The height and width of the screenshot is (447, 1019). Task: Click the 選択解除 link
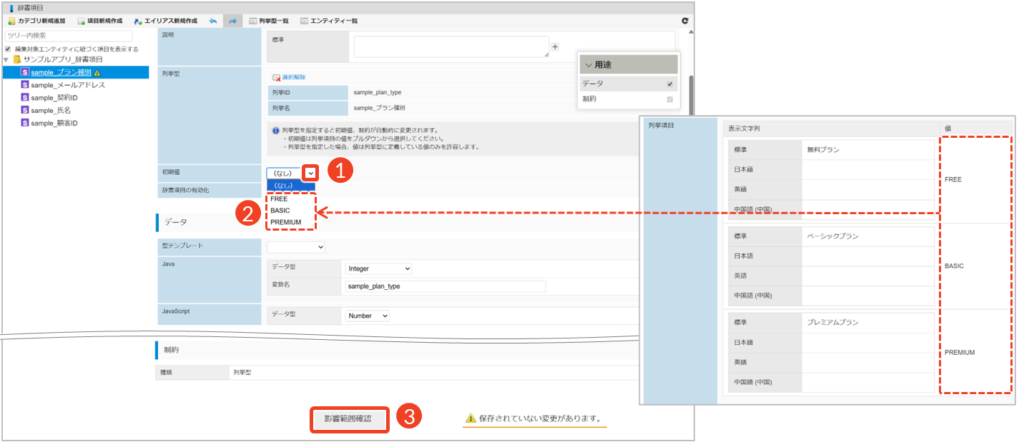point(293,77)
